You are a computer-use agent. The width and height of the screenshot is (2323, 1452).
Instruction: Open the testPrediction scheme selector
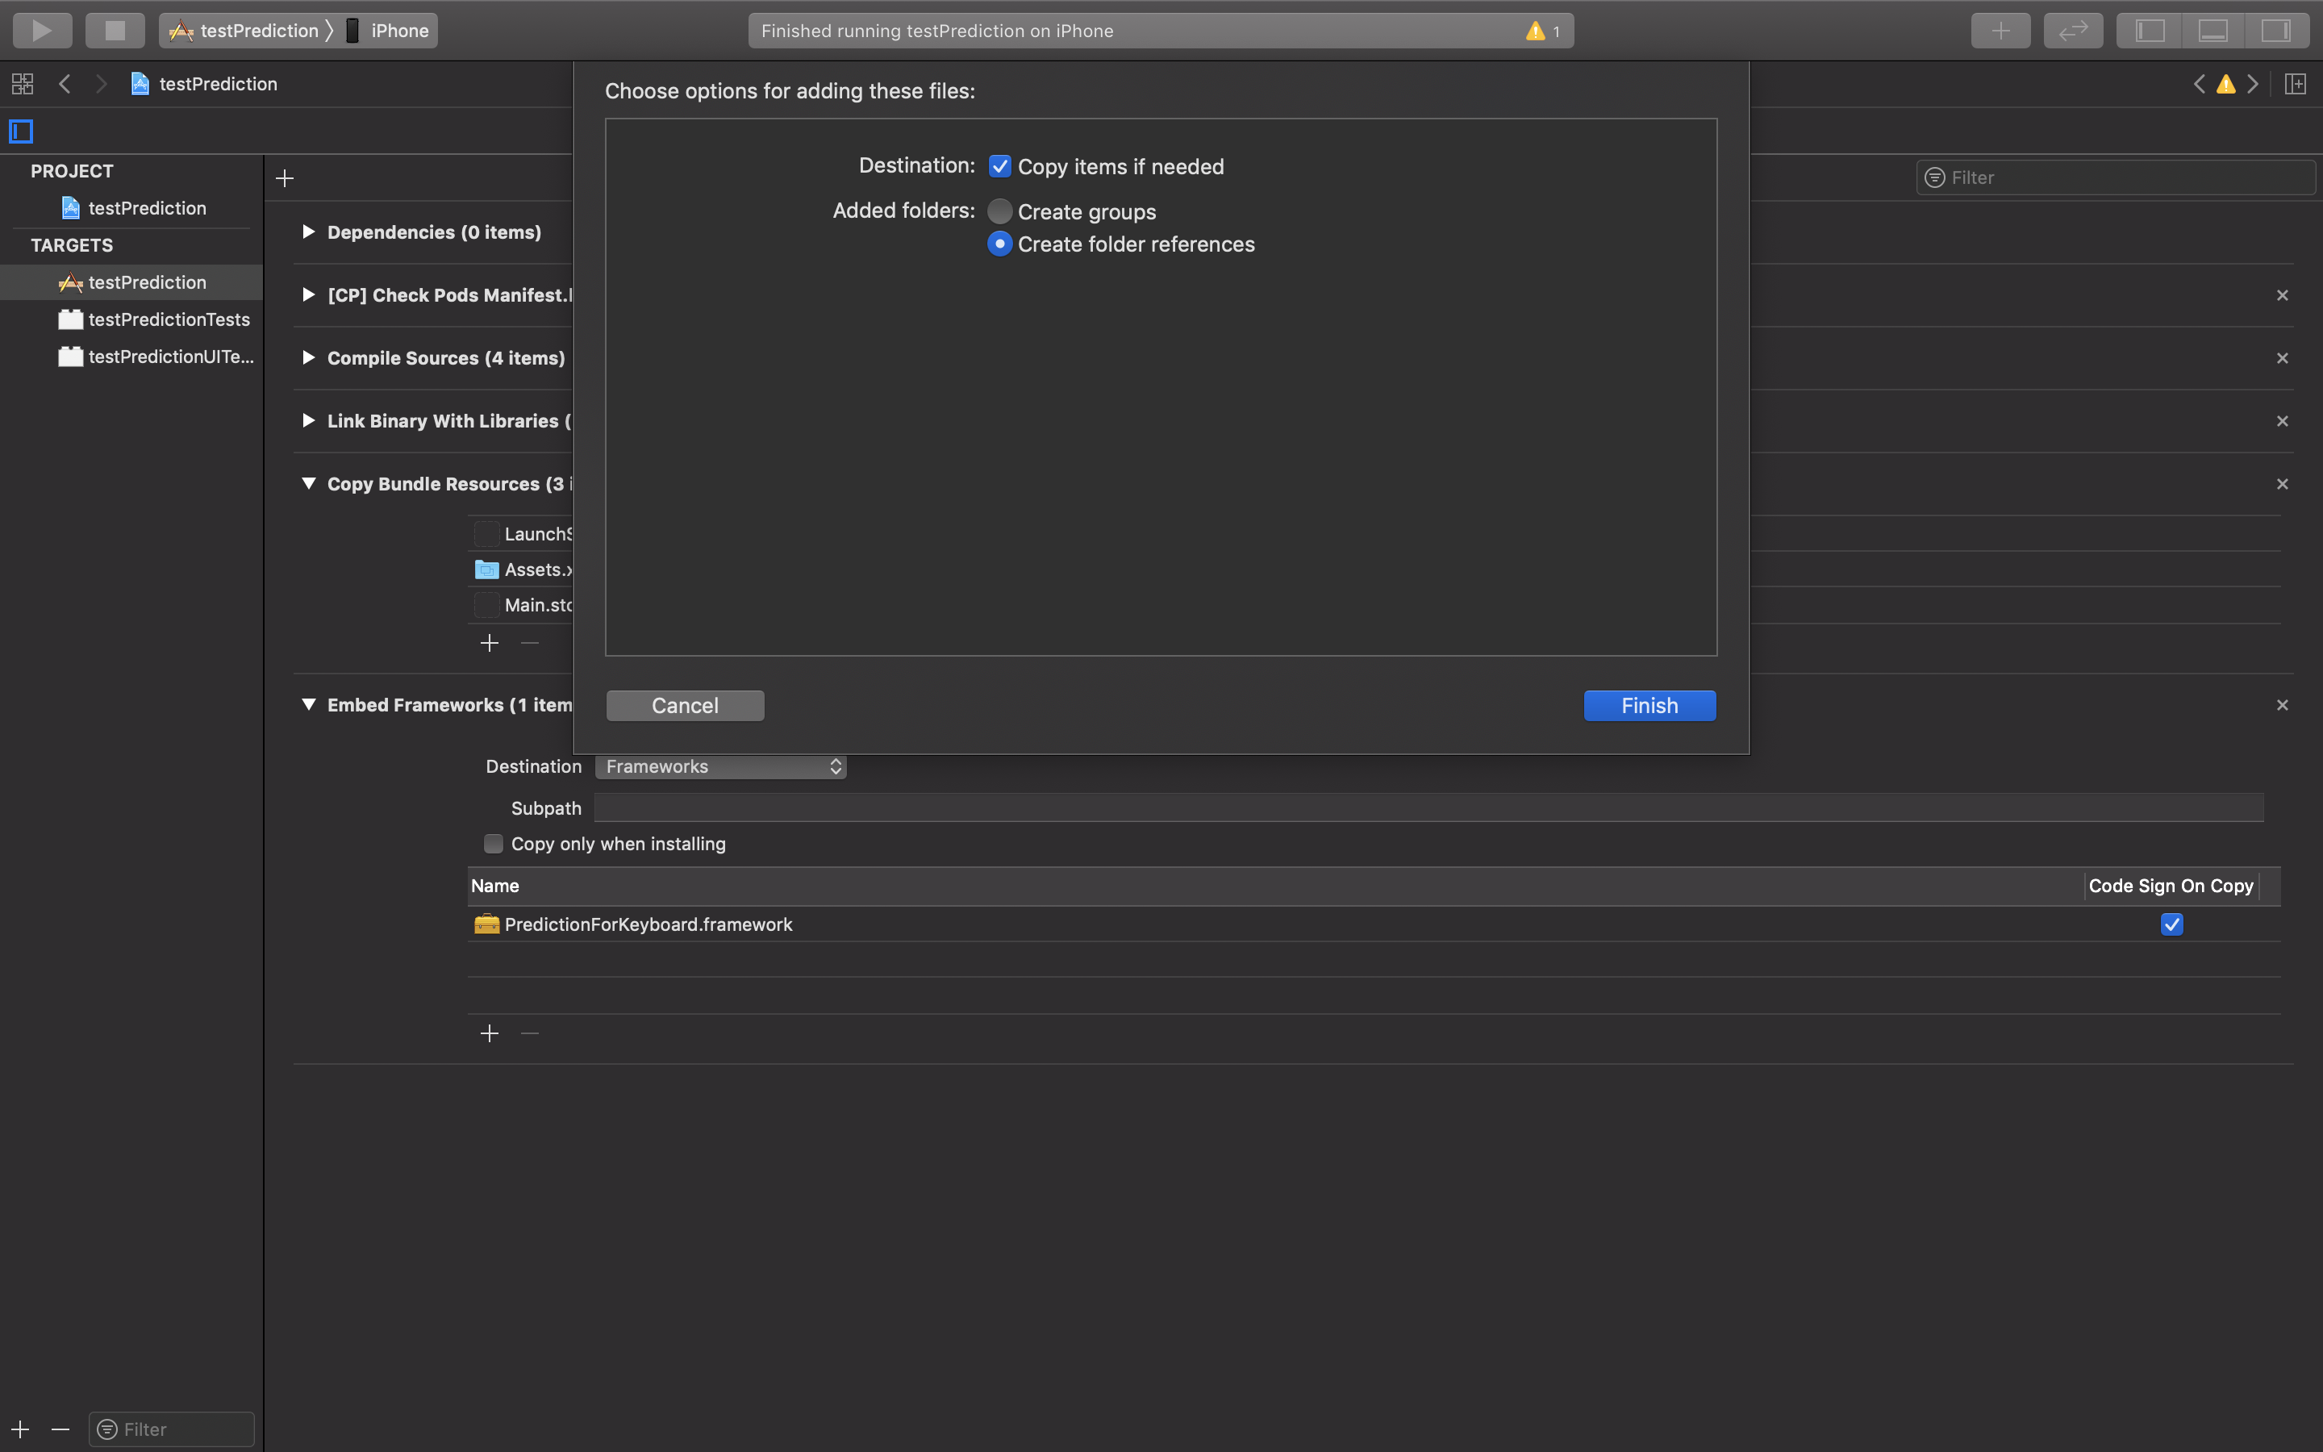pyautogui.click(x=246, y=31)
